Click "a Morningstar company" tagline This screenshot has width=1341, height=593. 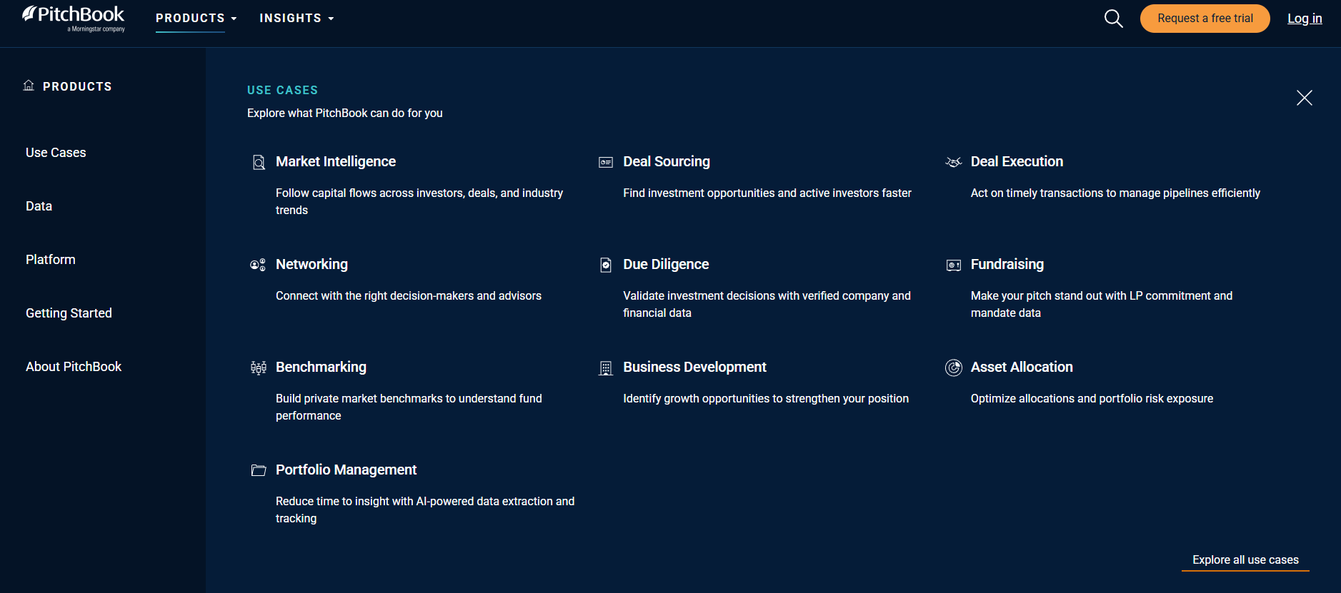pos(96,29)
